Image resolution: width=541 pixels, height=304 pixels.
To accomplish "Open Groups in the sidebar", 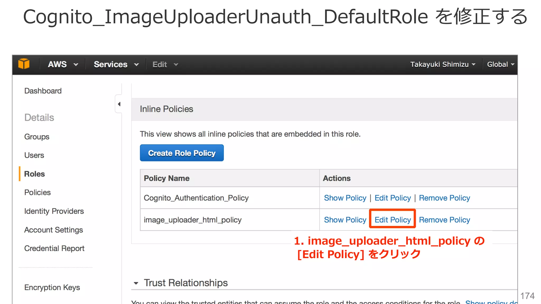I will (x=37, y=137).
